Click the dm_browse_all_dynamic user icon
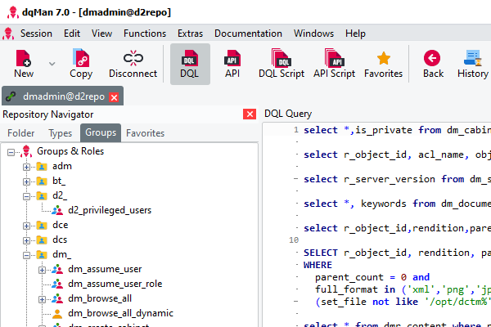Viewport: 491px width, 327px height. [57, 313]
